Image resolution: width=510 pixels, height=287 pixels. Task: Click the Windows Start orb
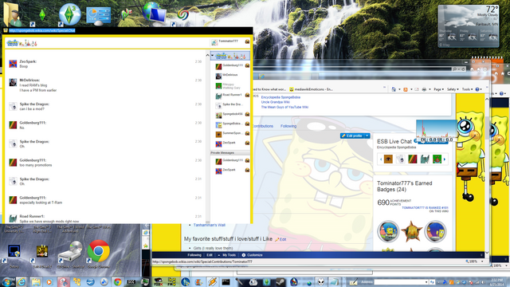coord(7,281)
